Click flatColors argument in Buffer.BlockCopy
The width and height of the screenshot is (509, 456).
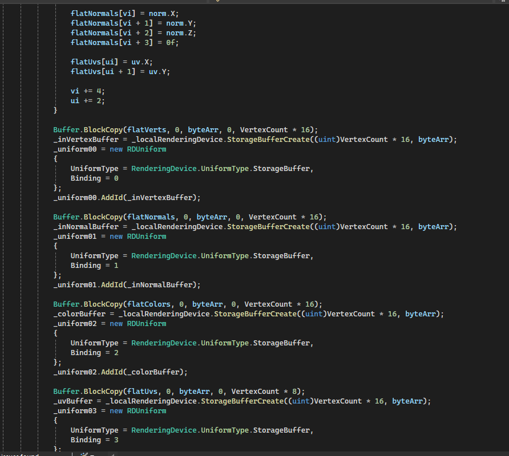point(149,304)
